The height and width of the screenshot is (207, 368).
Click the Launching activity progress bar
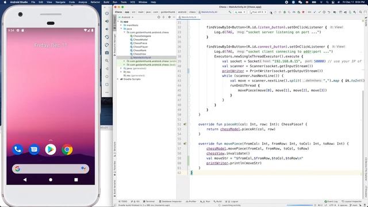point(300,205)
